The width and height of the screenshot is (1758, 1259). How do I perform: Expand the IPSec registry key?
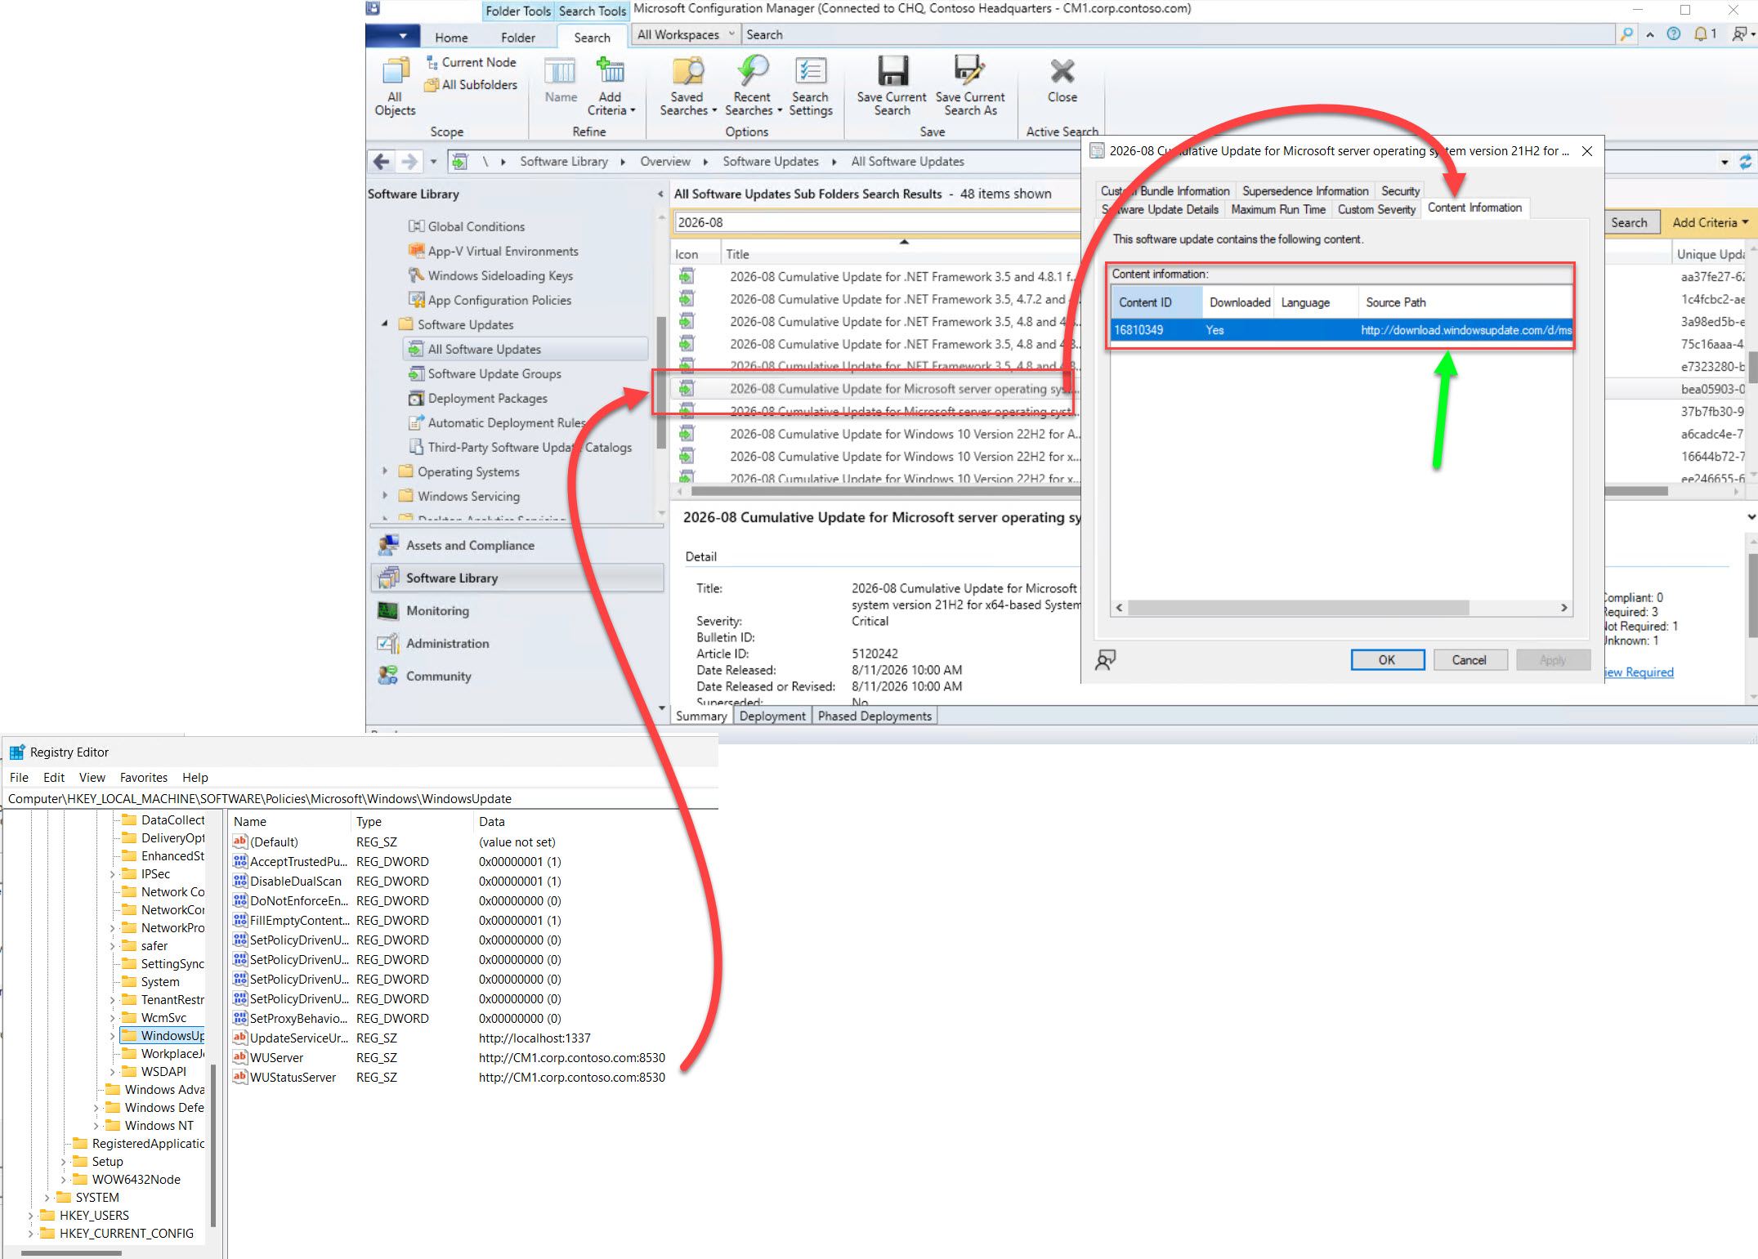click(x=113, y=874)
